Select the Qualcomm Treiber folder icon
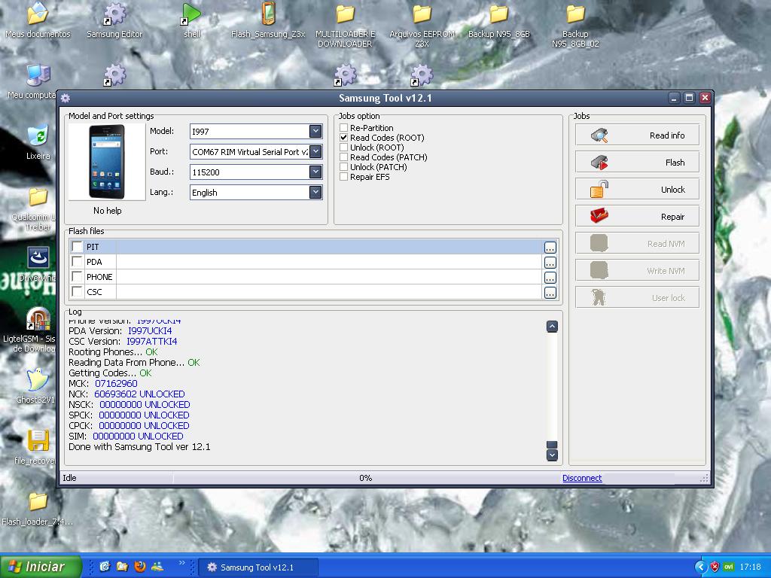Viewport: 771px width, 578px height. 38,197
